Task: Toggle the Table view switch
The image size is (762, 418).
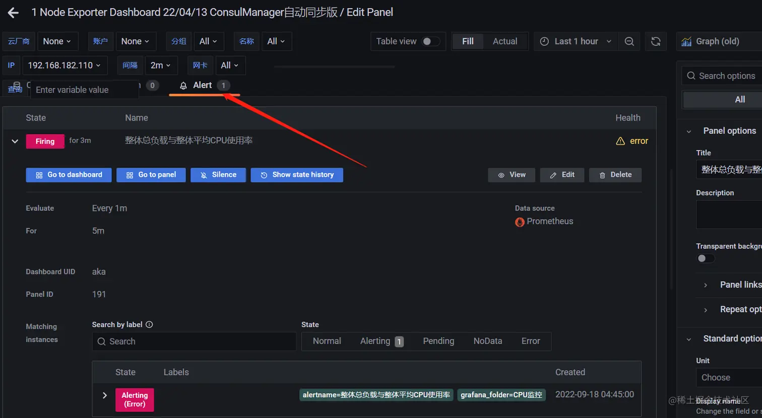Action: click(430, 41)
